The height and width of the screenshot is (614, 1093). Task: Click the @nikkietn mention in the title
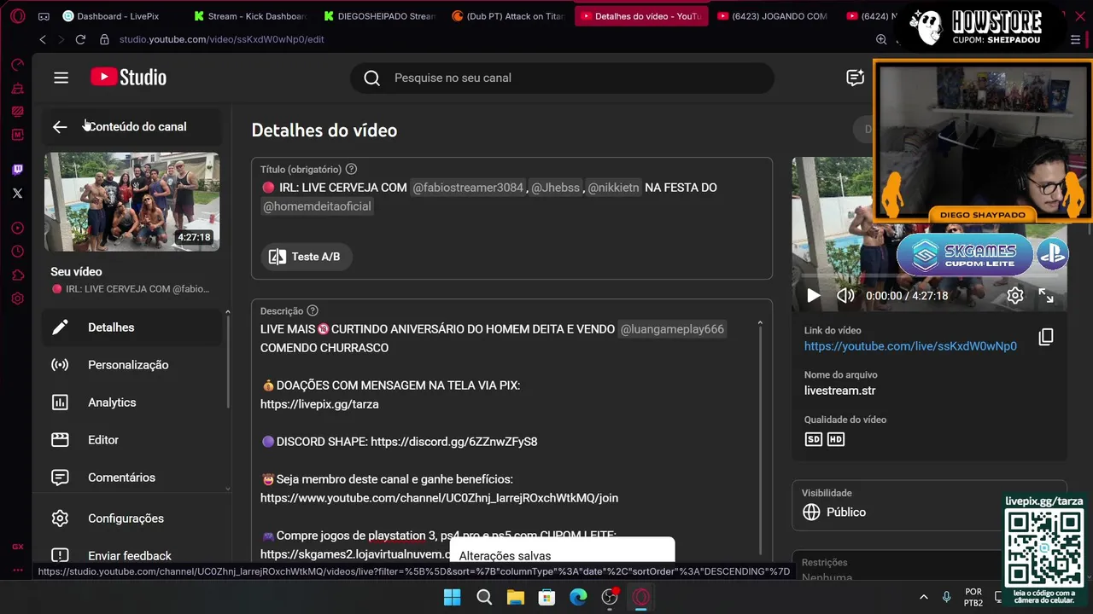click(x=613, y=188)
